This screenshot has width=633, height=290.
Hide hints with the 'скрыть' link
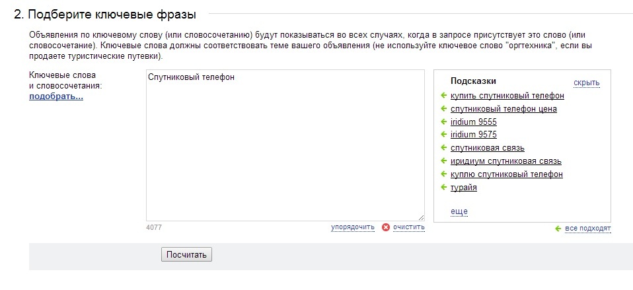click(587, 83)
